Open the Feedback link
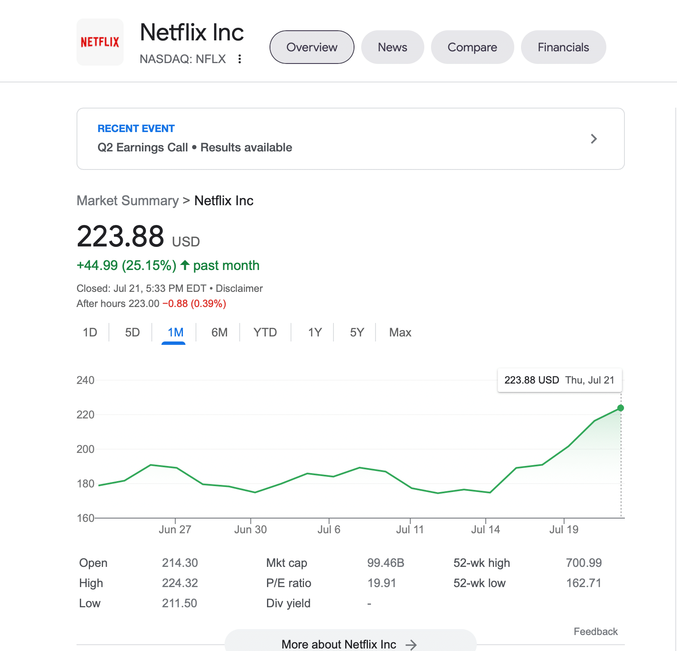Screen dimensions: 677x651 pos(596,632)
